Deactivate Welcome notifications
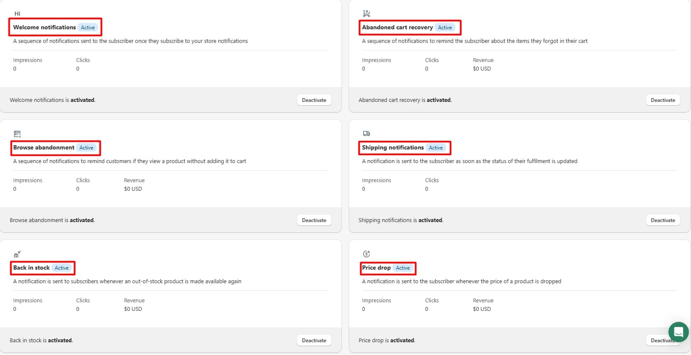 314,100
